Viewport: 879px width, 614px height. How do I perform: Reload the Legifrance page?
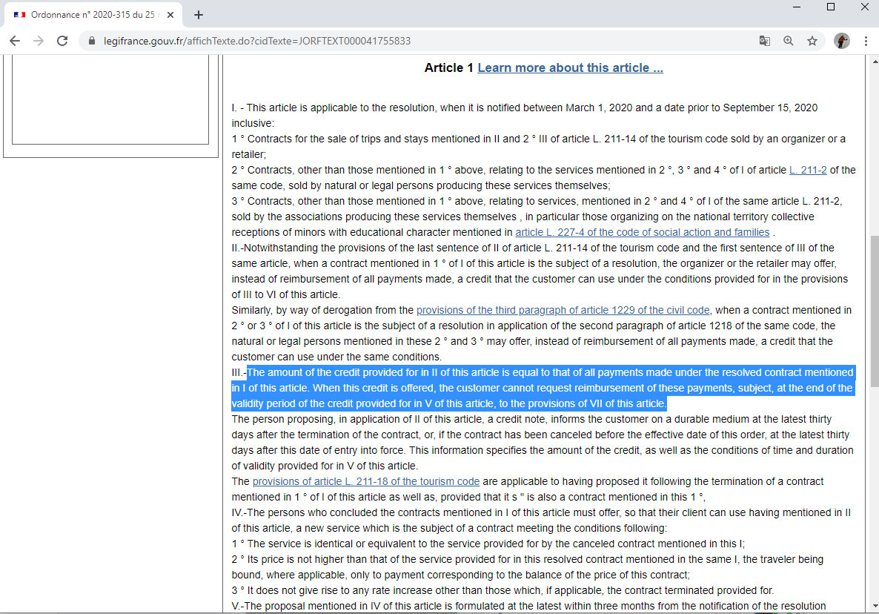62,41
